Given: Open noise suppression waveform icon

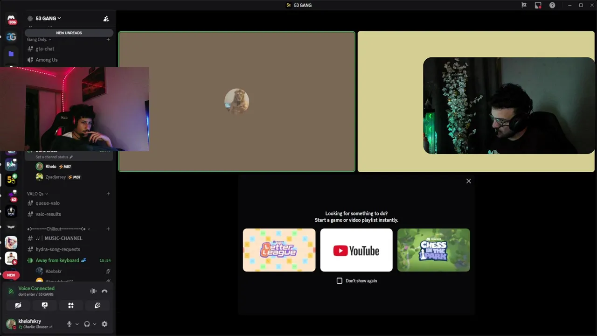Looking at the screenshot, I should coord(93,291).
